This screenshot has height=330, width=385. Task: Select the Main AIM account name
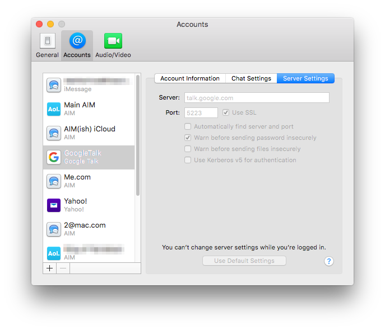point(80,105)
